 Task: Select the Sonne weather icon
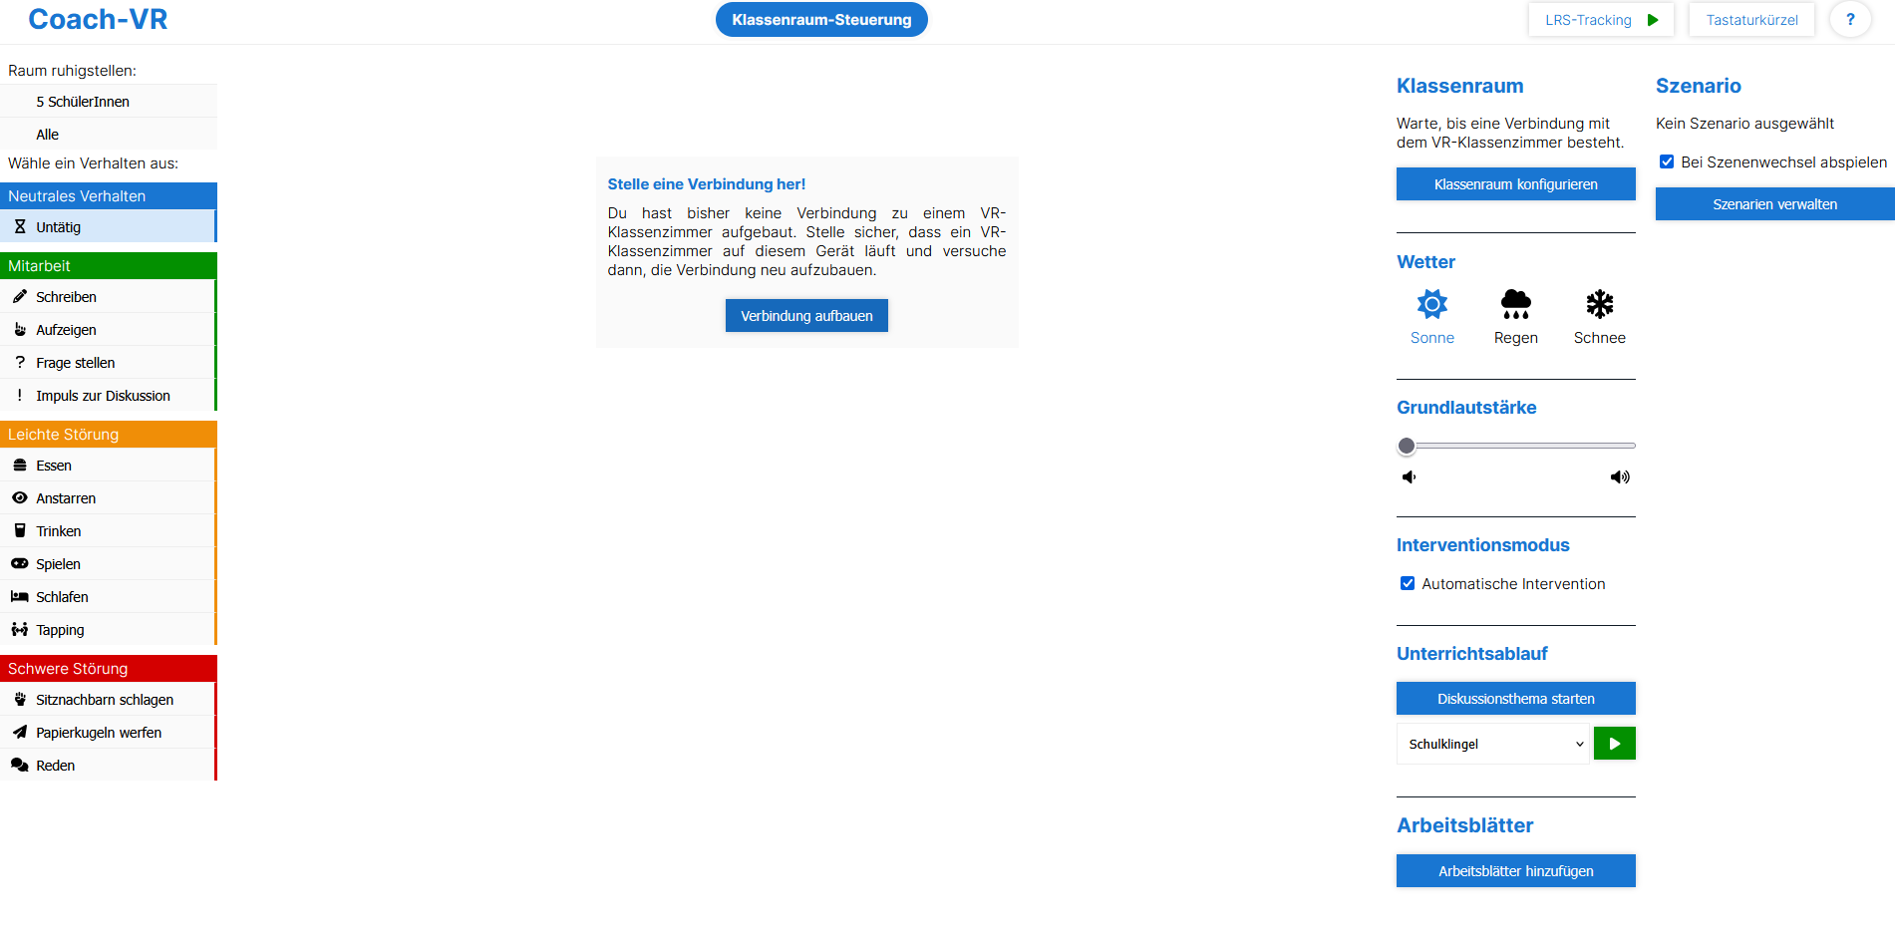click(1431, 304)
